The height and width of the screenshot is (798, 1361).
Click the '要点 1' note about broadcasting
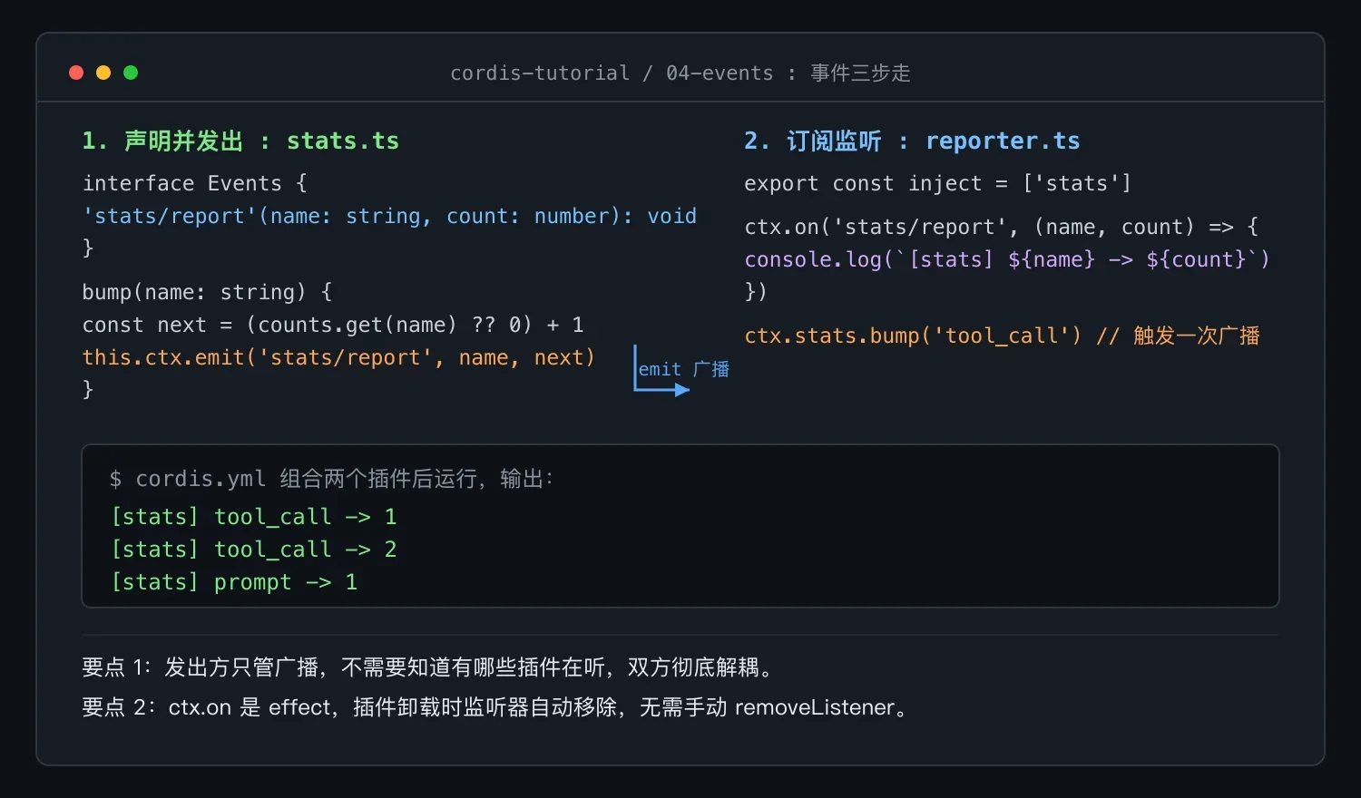click(x=431, y=667)
